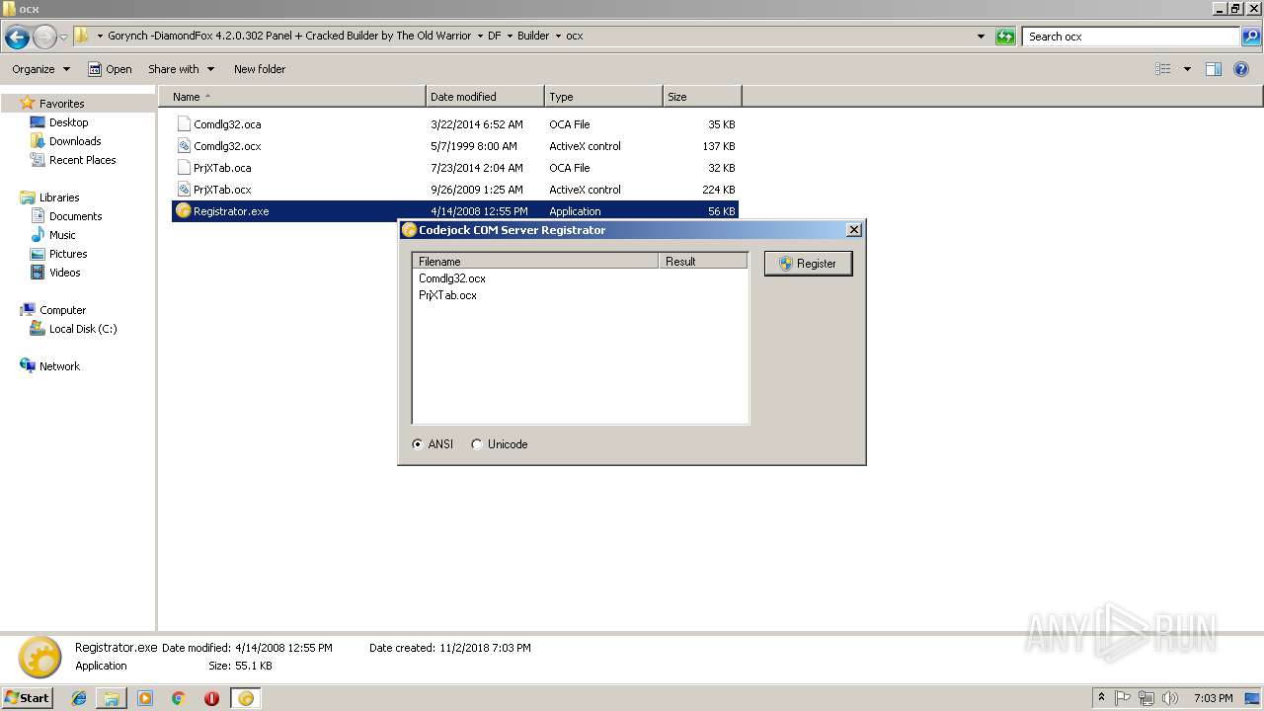This screenshot has width=1264, height=711.
Task: Click the Change your view icon
Action: (x=1163, y=69)
